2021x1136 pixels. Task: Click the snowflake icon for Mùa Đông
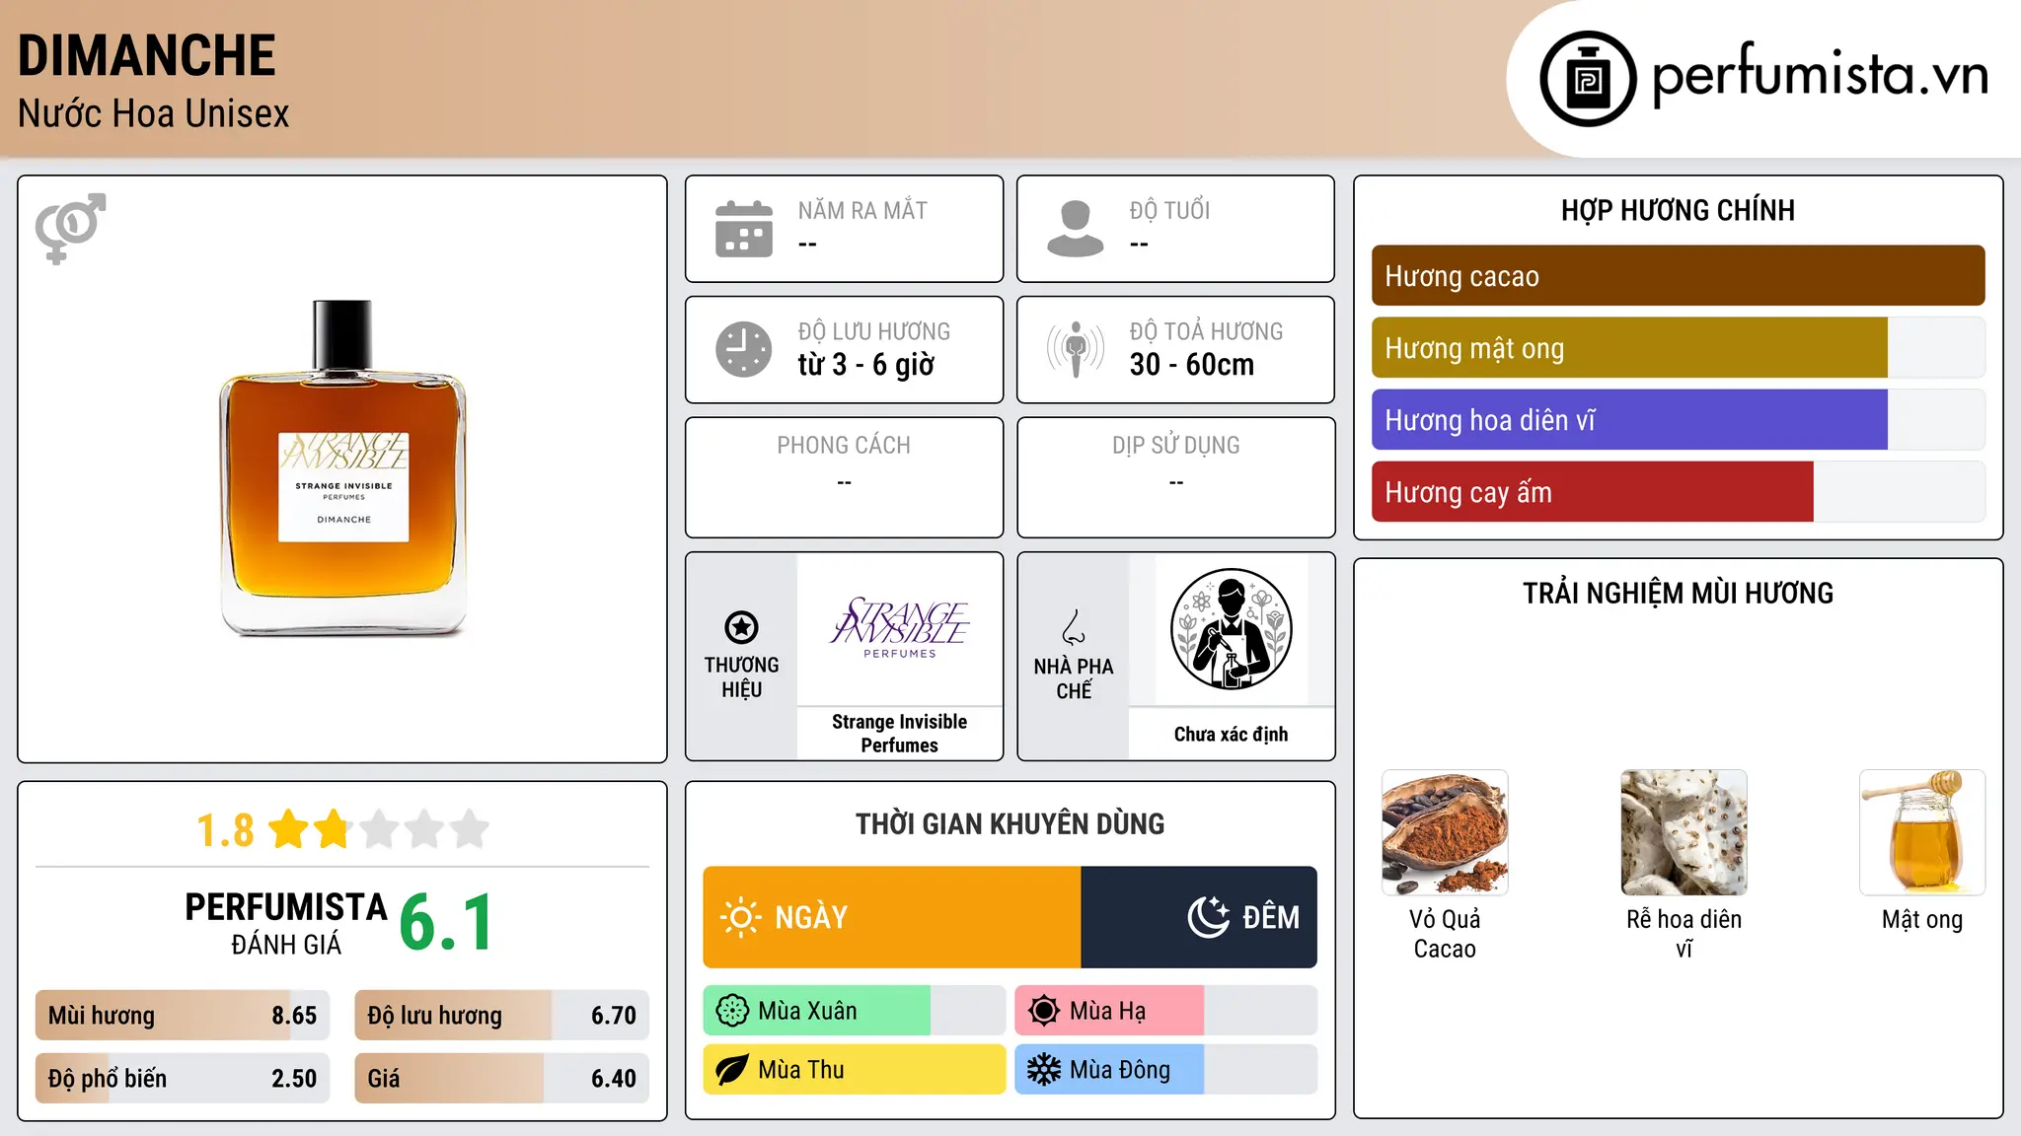[x=1044, y=1070]
